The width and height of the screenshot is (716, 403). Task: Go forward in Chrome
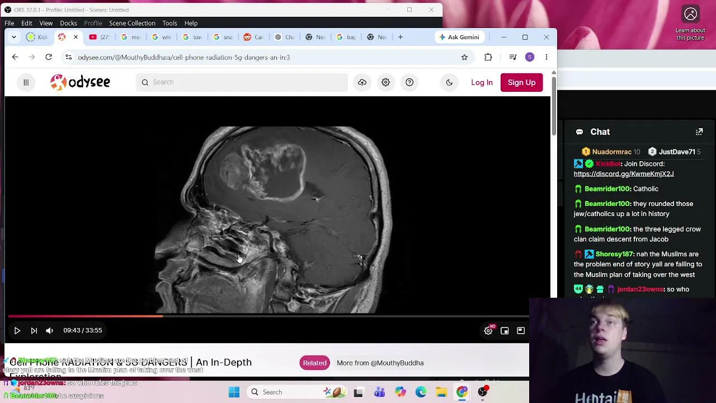click(32, 57)
